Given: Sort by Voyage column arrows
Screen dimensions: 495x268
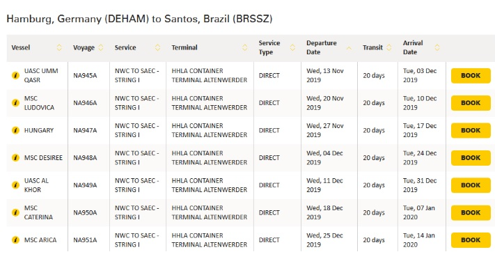Looking at the screenshot, I should (101, 47).
